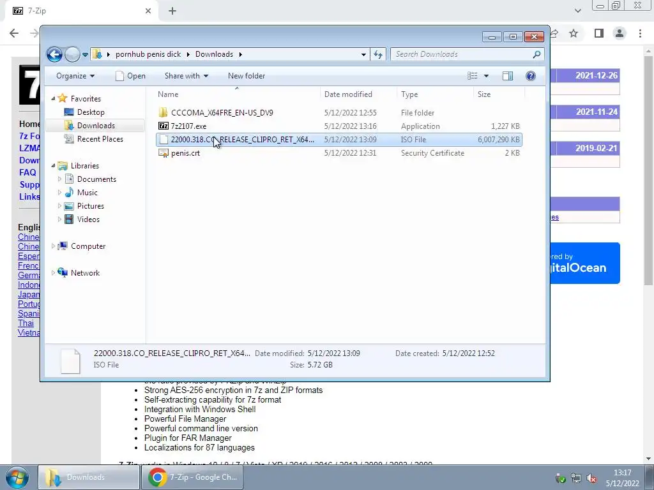Click the Explorer Back arrow button
This screenshot has height=490, width=654.
(54, 54)
